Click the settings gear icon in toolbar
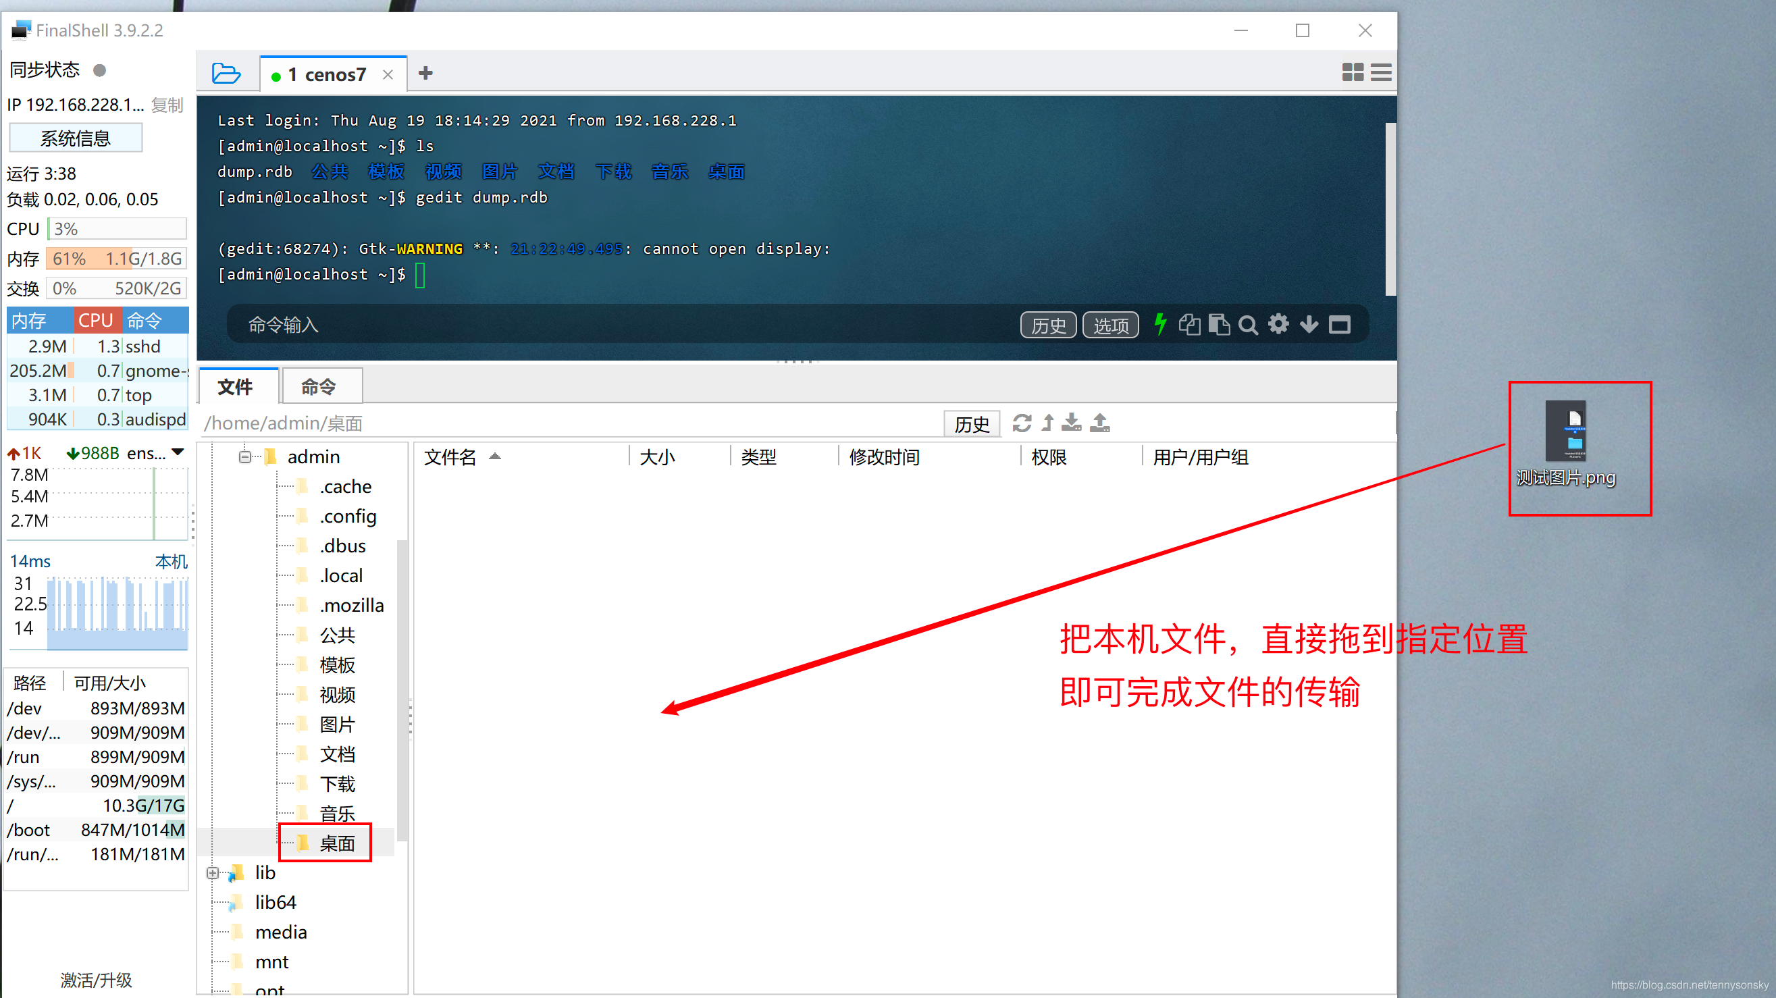 click(1280, 325)
